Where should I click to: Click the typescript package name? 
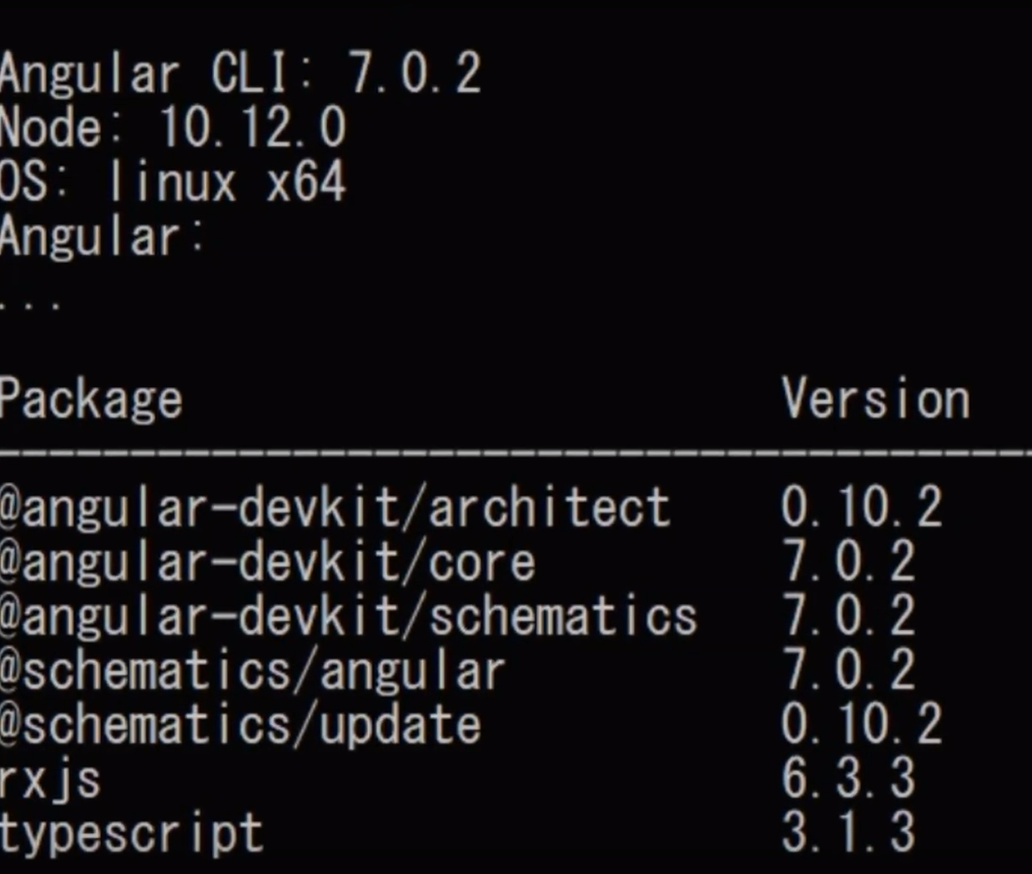(132, 834)
